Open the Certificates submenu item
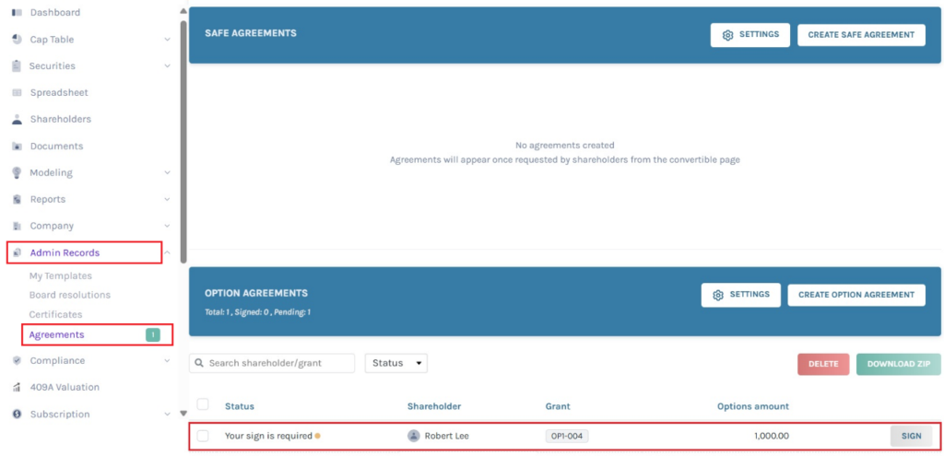The image size is (944, 456). click(x=55, y=315)
